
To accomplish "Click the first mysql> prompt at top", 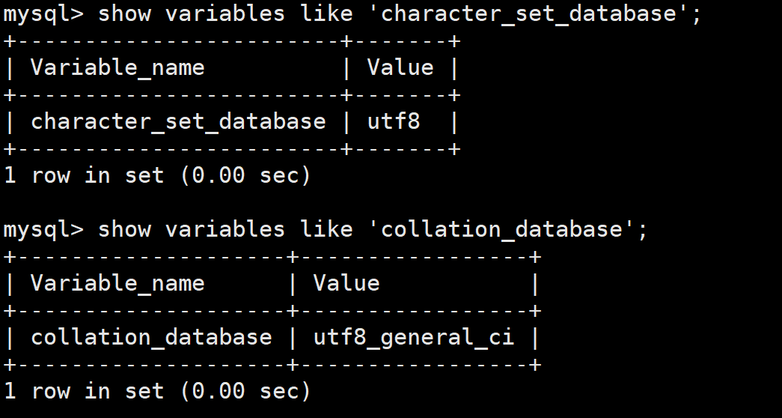I will pyautogui.click(x=43, y=14).
